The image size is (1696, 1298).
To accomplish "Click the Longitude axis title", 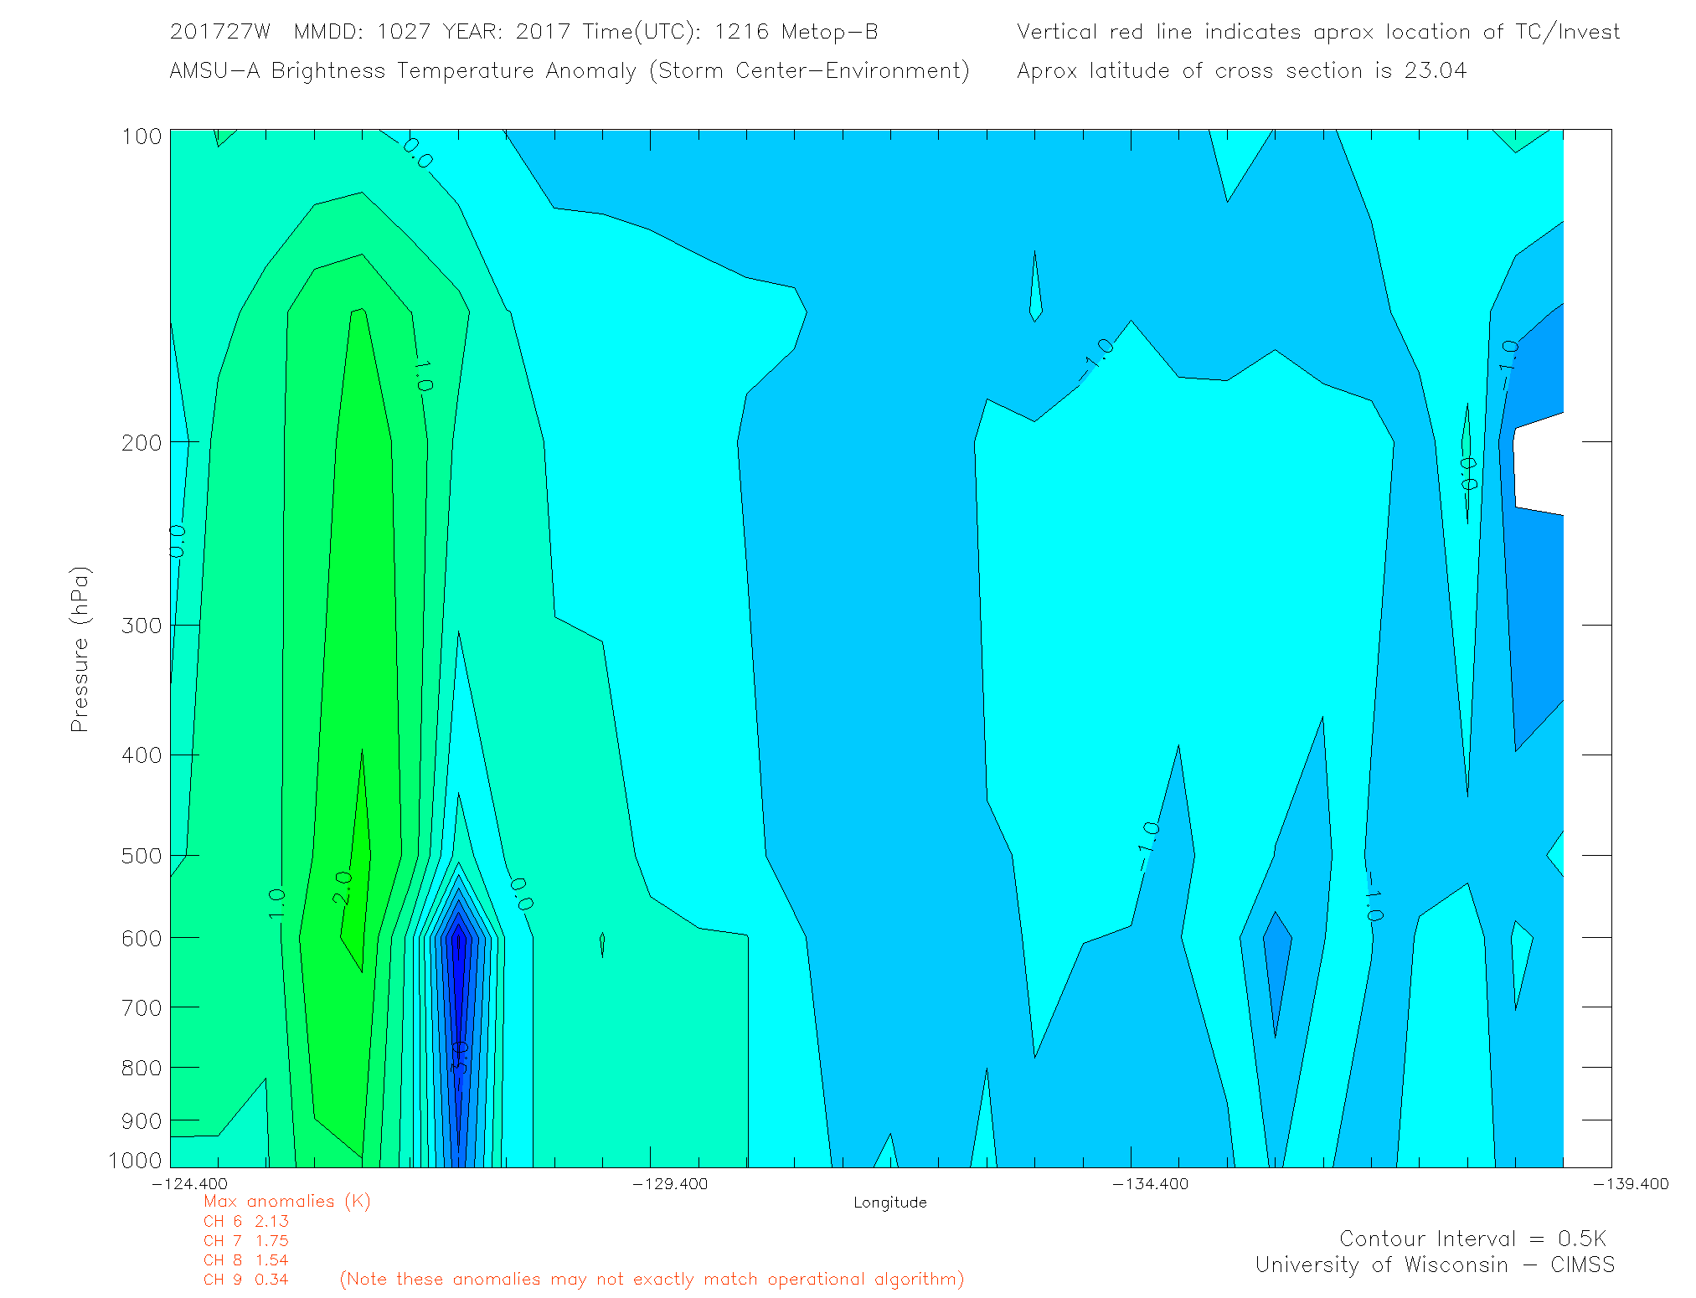I will (889, 1203).
